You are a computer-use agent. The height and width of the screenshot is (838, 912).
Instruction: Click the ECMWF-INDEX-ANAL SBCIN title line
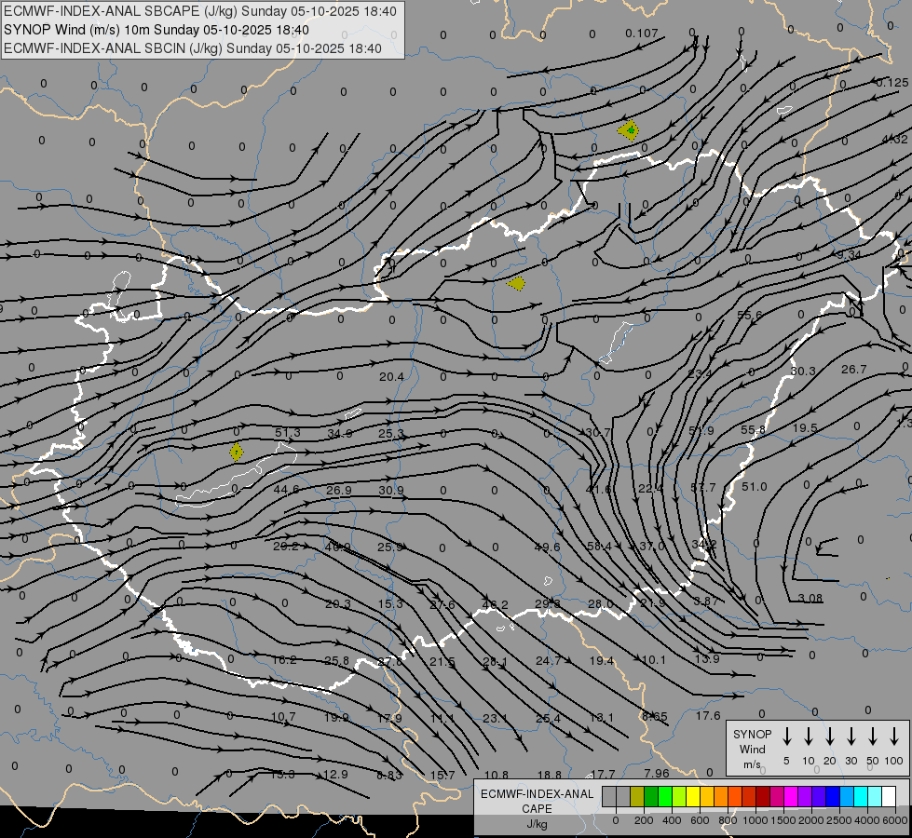click(x=193, y=48)
